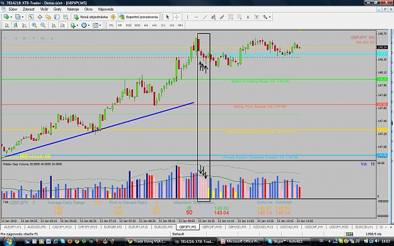Switch to line chart display

25,25
